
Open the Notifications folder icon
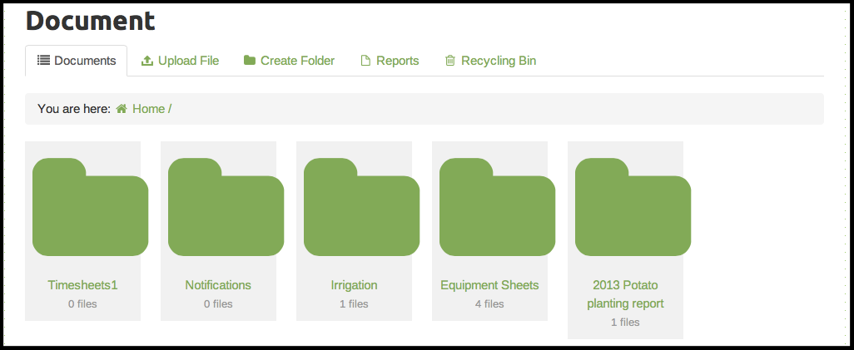tap(226, 208)
